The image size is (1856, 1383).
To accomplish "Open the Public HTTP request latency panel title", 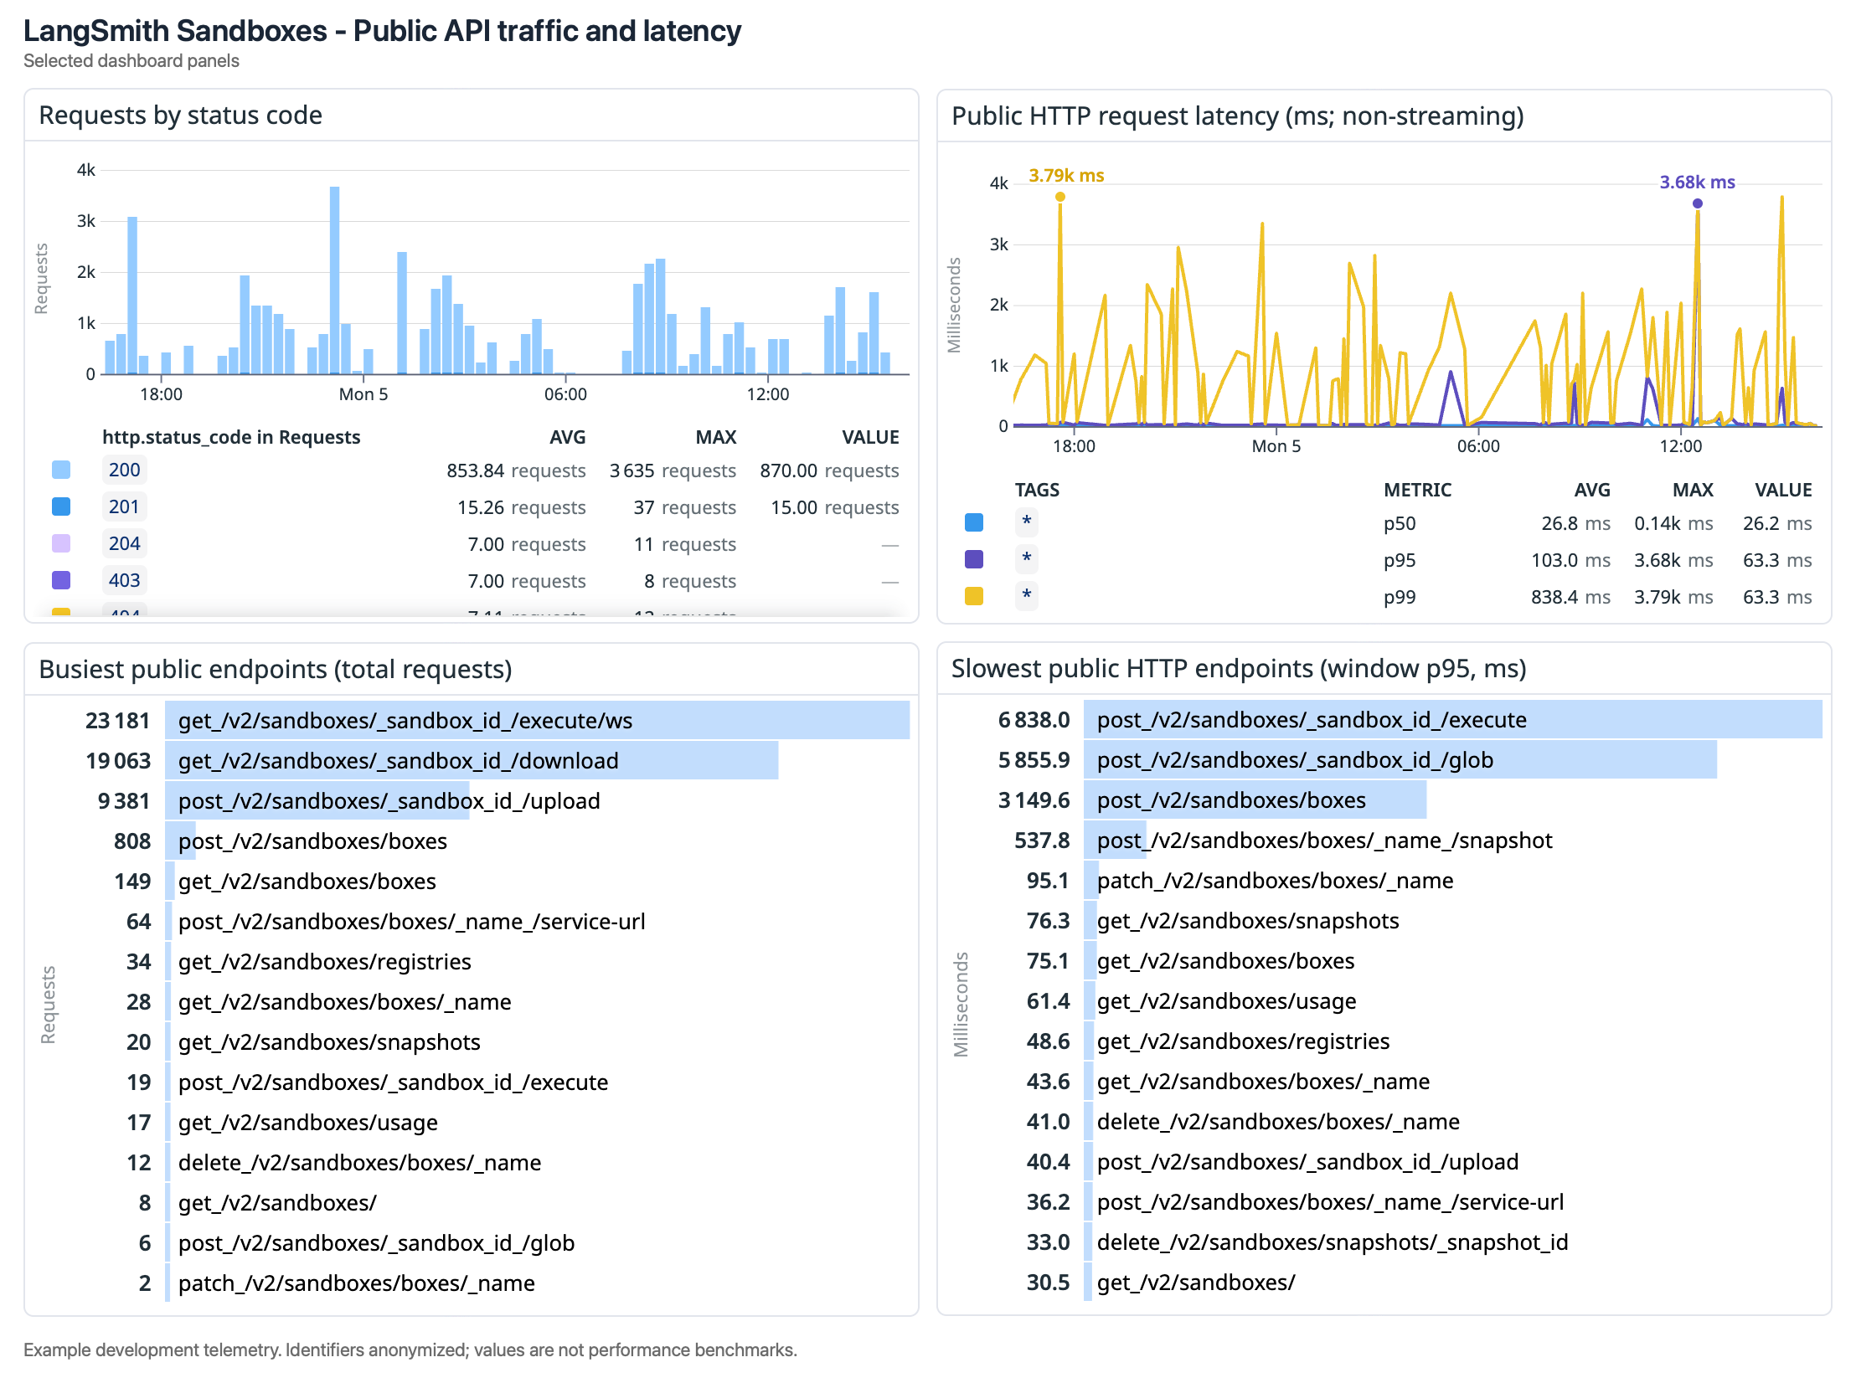I will click(1238, 116).
